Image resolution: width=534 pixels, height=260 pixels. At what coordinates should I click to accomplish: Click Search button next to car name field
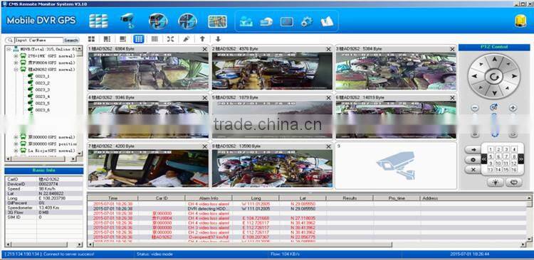click(x=71, y=40)
